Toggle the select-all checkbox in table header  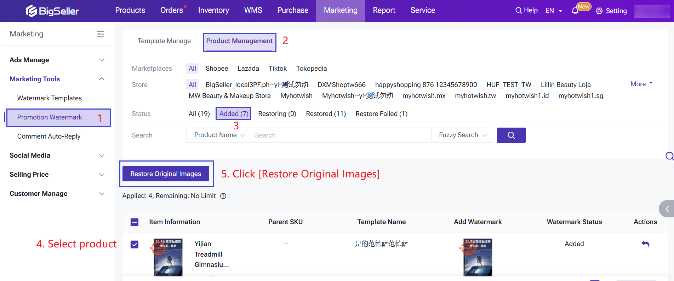[135, 222]
